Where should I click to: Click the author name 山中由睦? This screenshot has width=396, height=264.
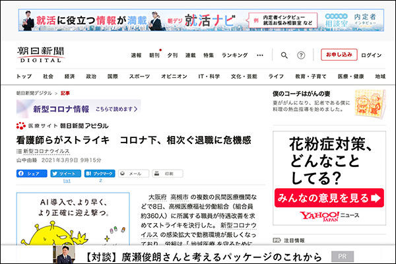pos(27,160)
